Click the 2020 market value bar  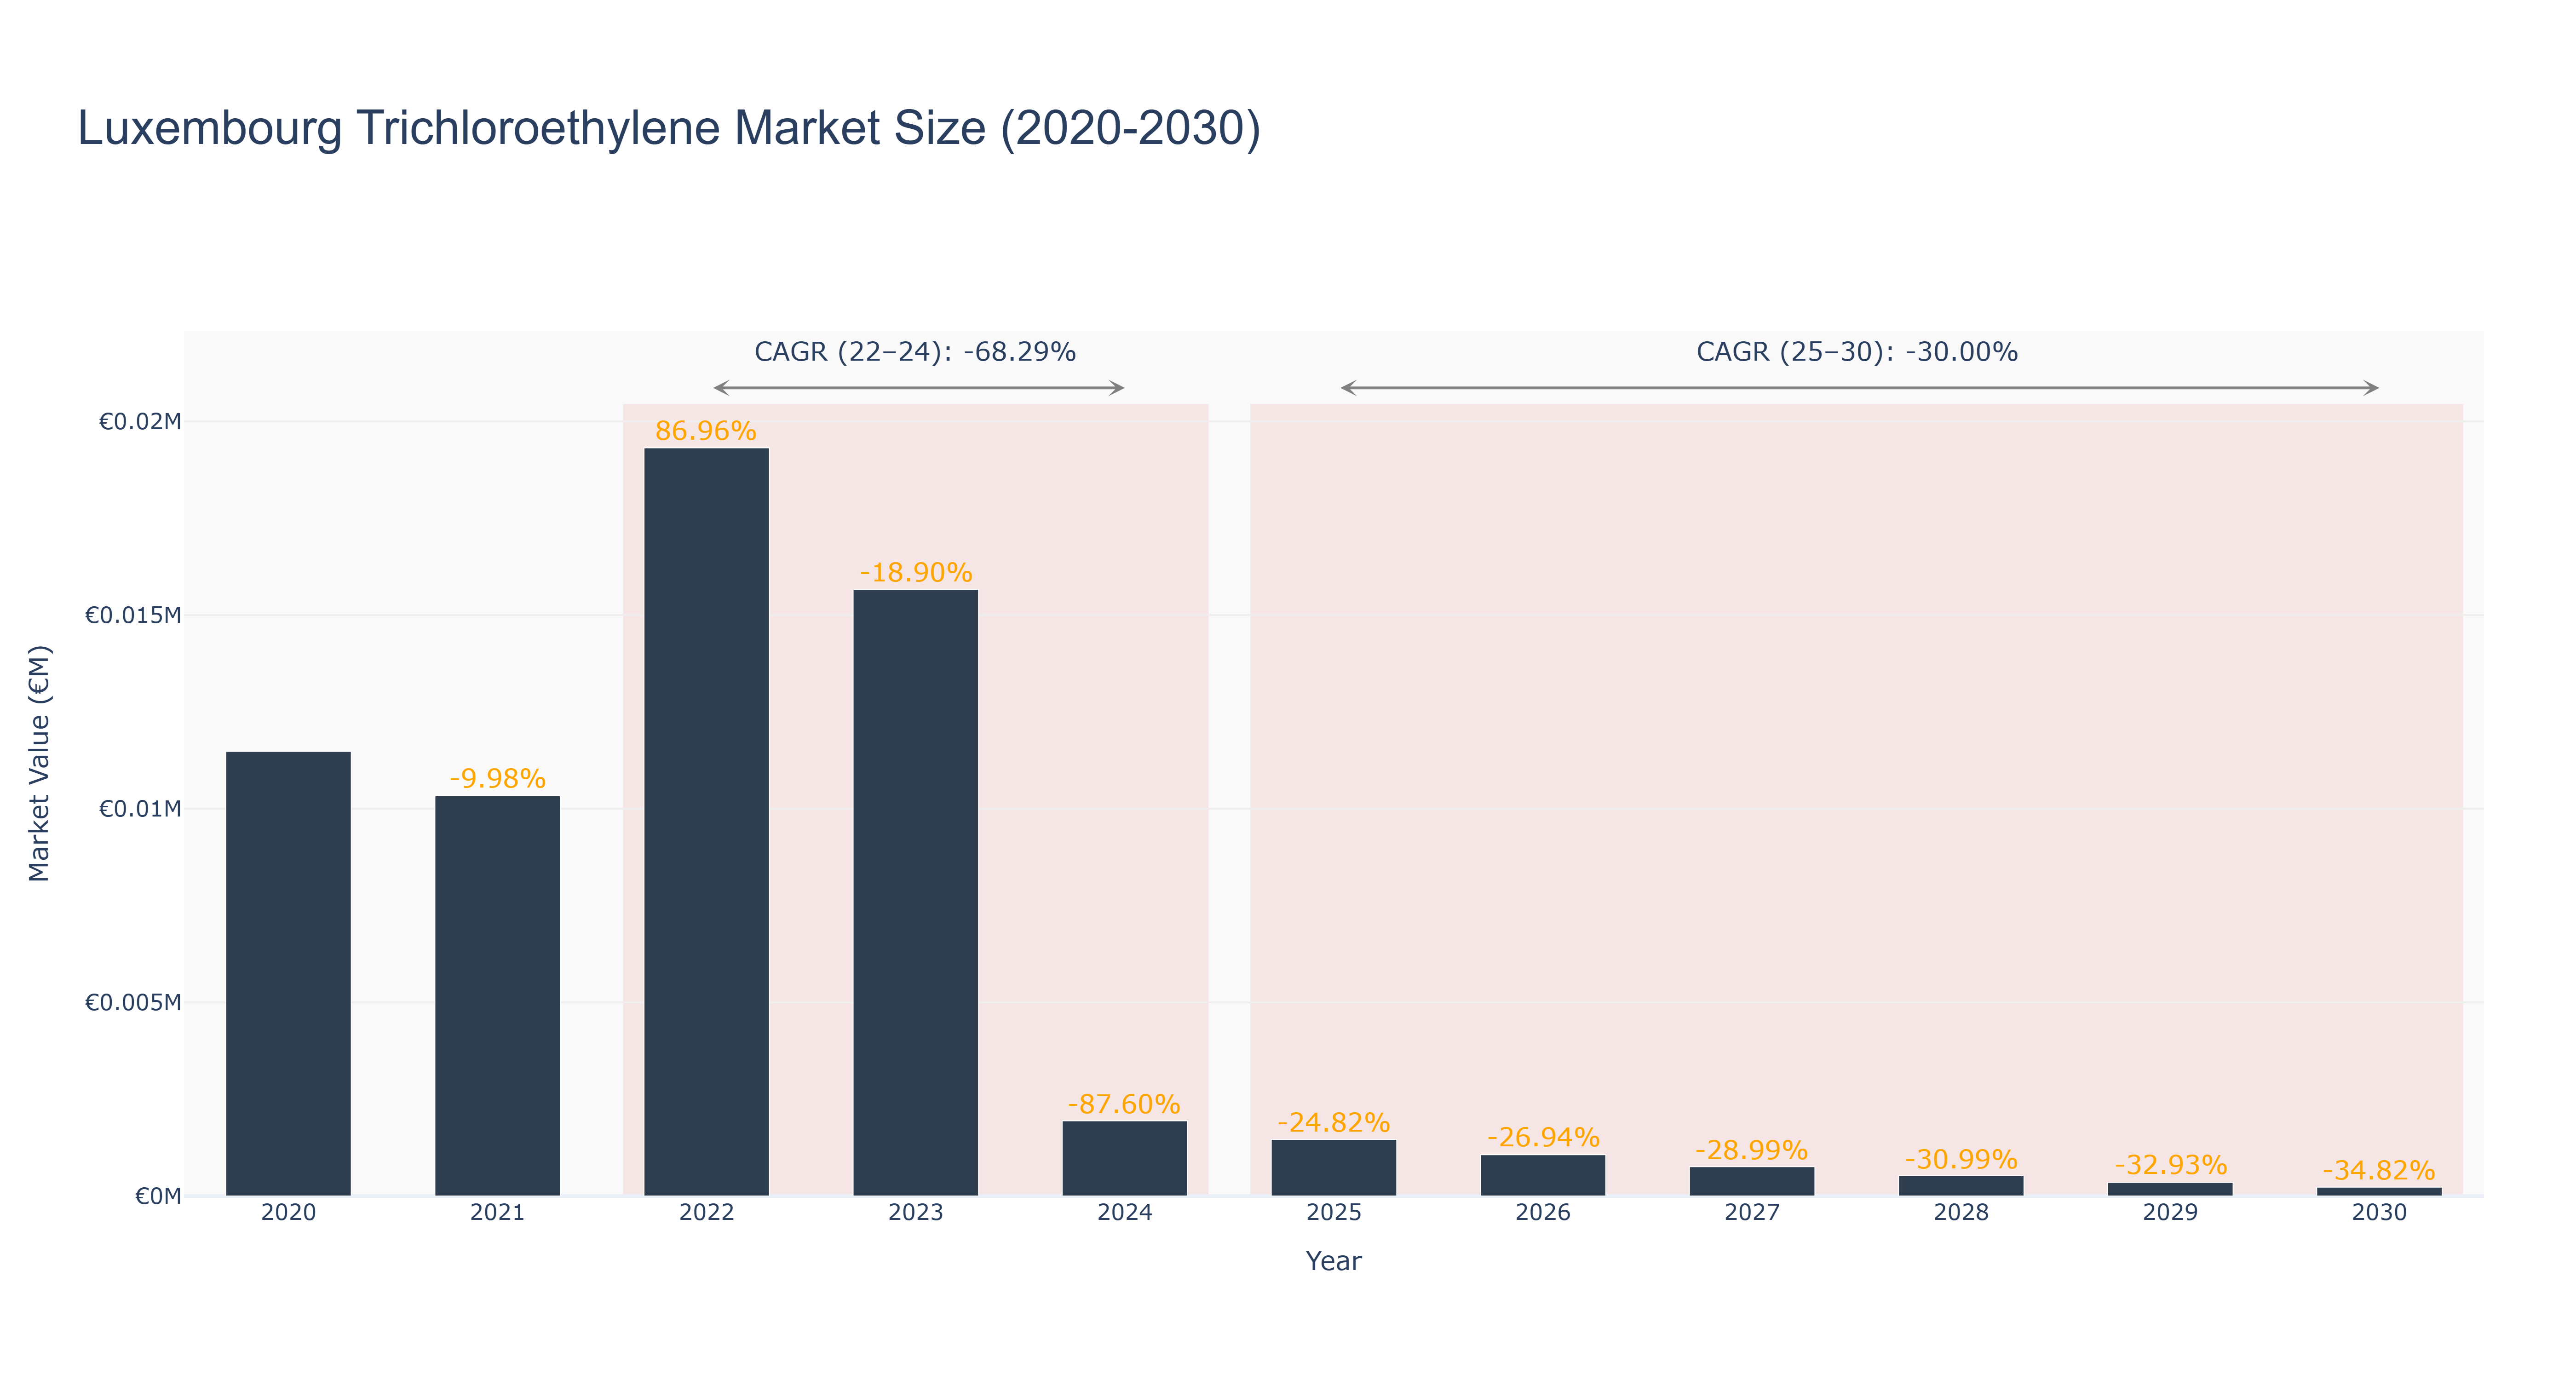[x=288, y=973]
